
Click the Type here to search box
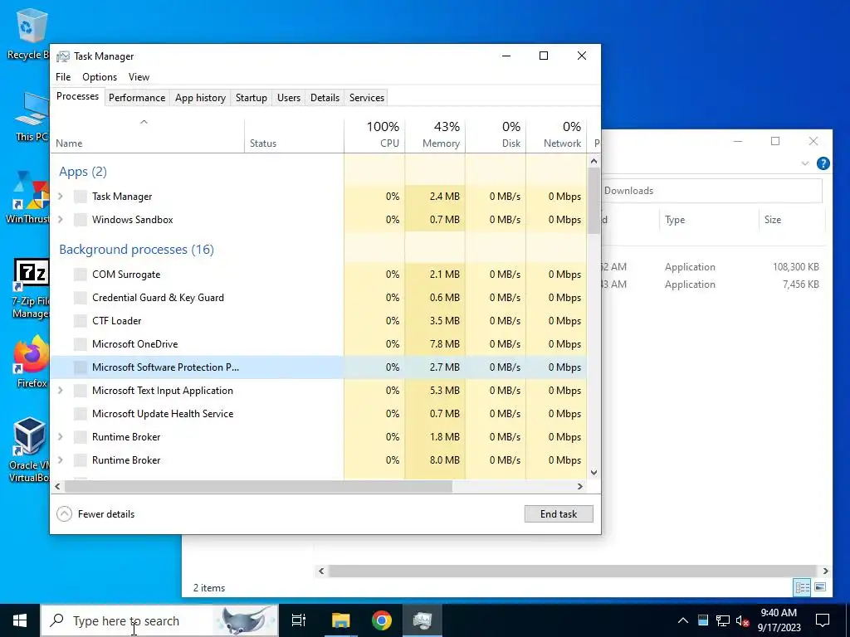click(159, 620)
